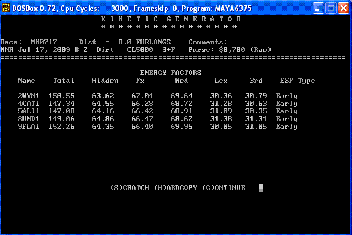Select the (C)ONTINUE option

224,187
